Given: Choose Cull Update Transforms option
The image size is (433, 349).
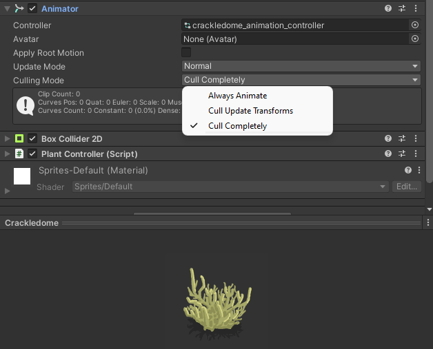Looking at the screenshot, I should (x=250, y=111).
